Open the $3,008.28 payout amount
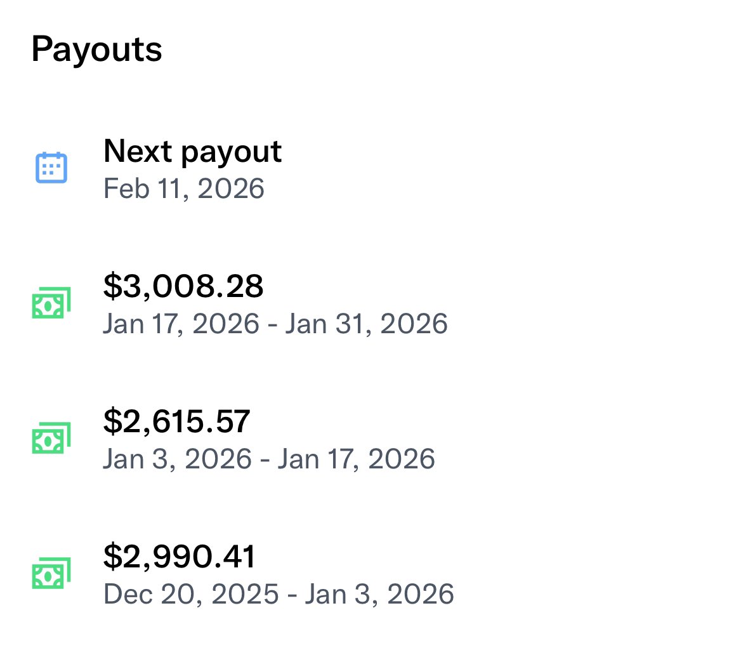 click(183, 286)
